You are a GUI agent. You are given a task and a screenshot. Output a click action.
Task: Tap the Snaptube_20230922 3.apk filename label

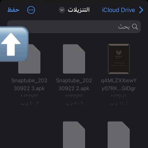pyautogui.click(x=29, y=84)
